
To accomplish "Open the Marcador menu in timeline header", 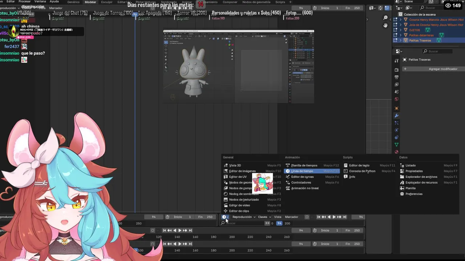I will click(292, 217).
